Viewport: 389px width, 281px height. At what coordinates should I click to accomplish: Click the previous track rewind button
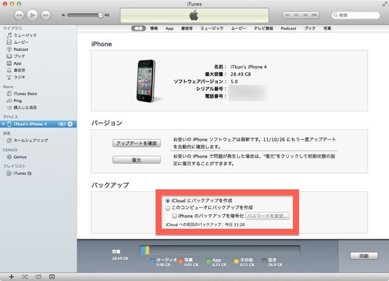(19, 15)
